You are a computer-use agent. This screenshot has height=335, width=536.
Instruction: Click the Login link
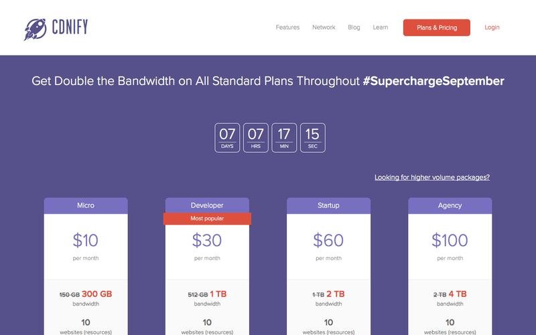492,27
